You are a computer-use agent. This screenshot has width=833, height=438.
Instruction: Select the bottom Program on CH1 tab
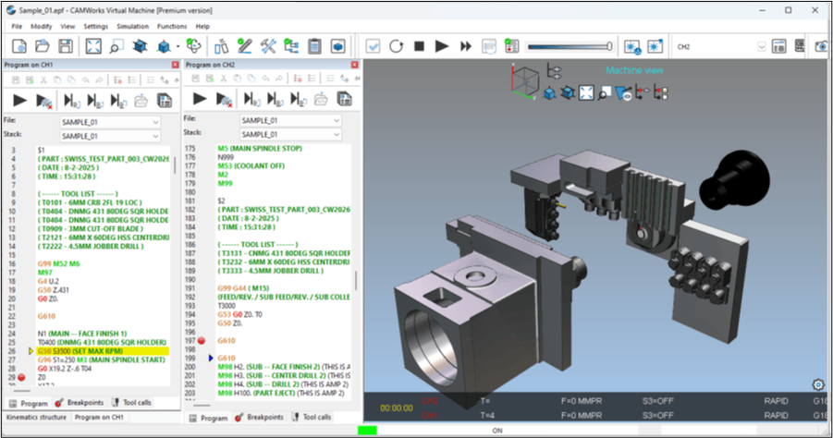pyautogui.click(x=99, y=418)
